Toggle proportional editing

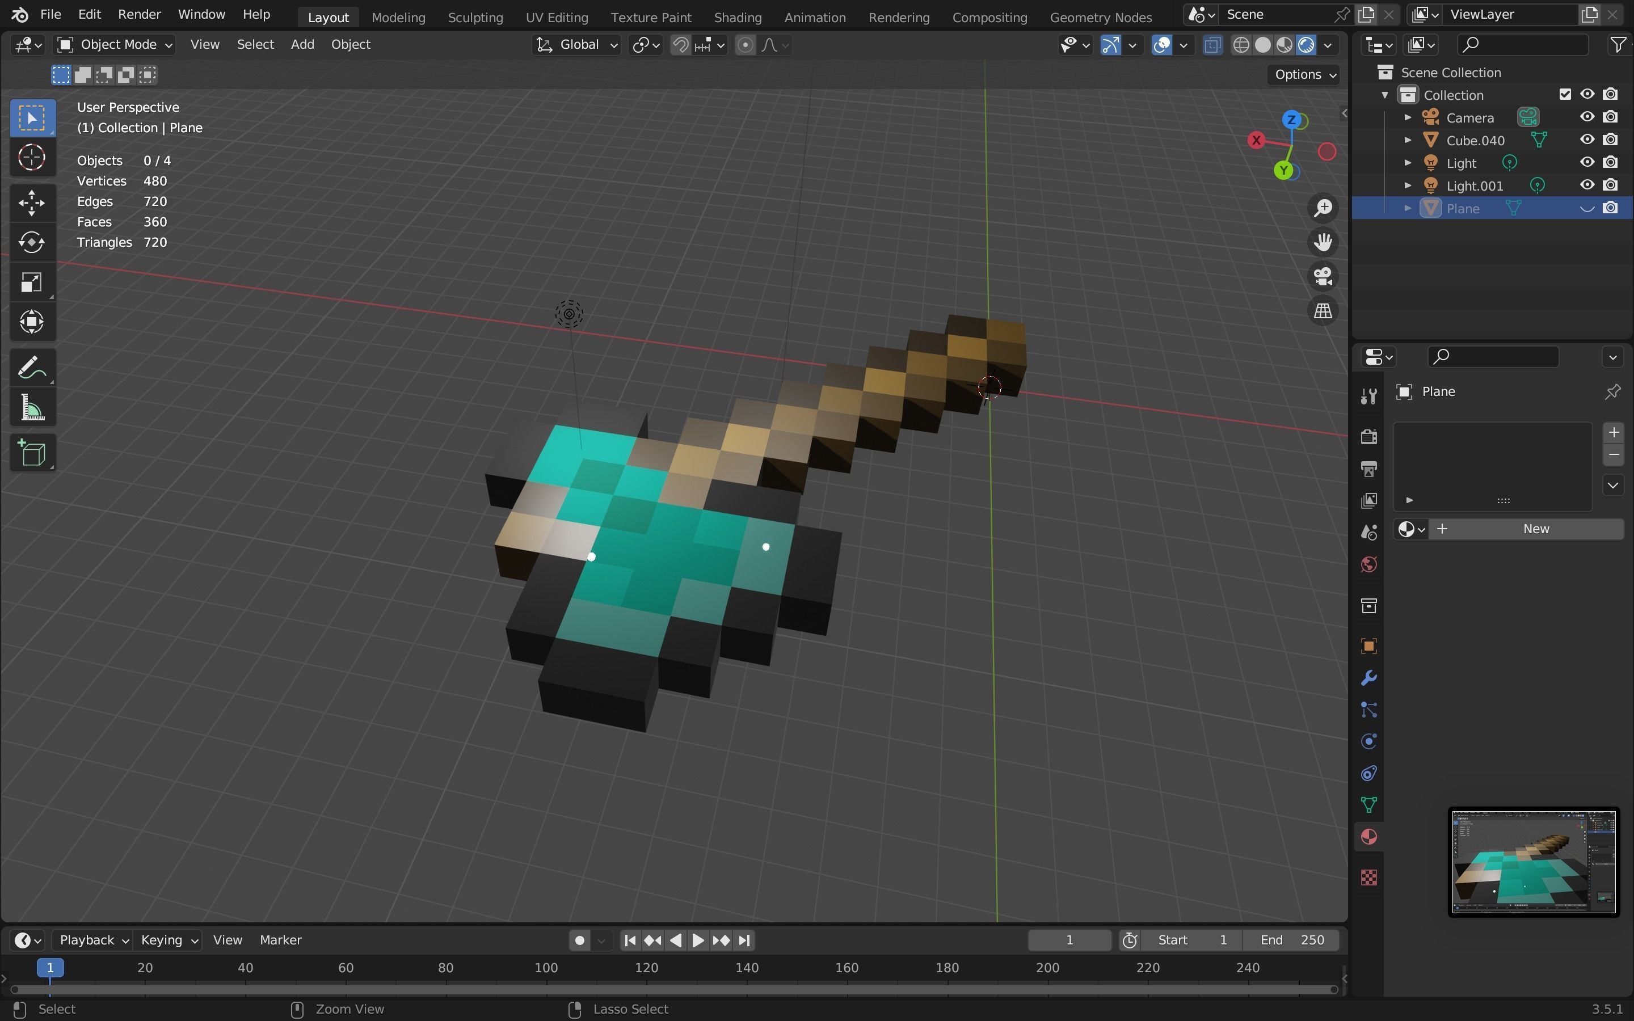pyautogui.click(x=745, y=45)
